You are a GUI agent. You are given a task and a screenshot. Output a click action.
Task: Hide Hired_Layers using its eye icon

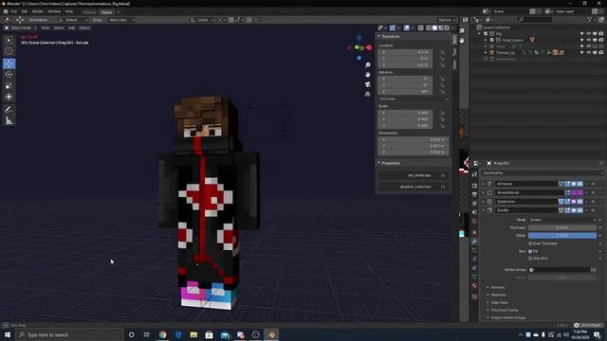point(588,40)
